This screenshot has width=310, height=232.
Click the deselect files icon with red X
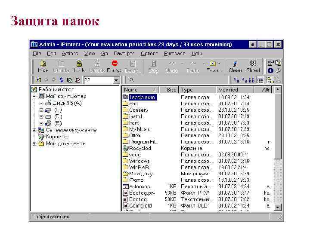[x=78, y=80]
